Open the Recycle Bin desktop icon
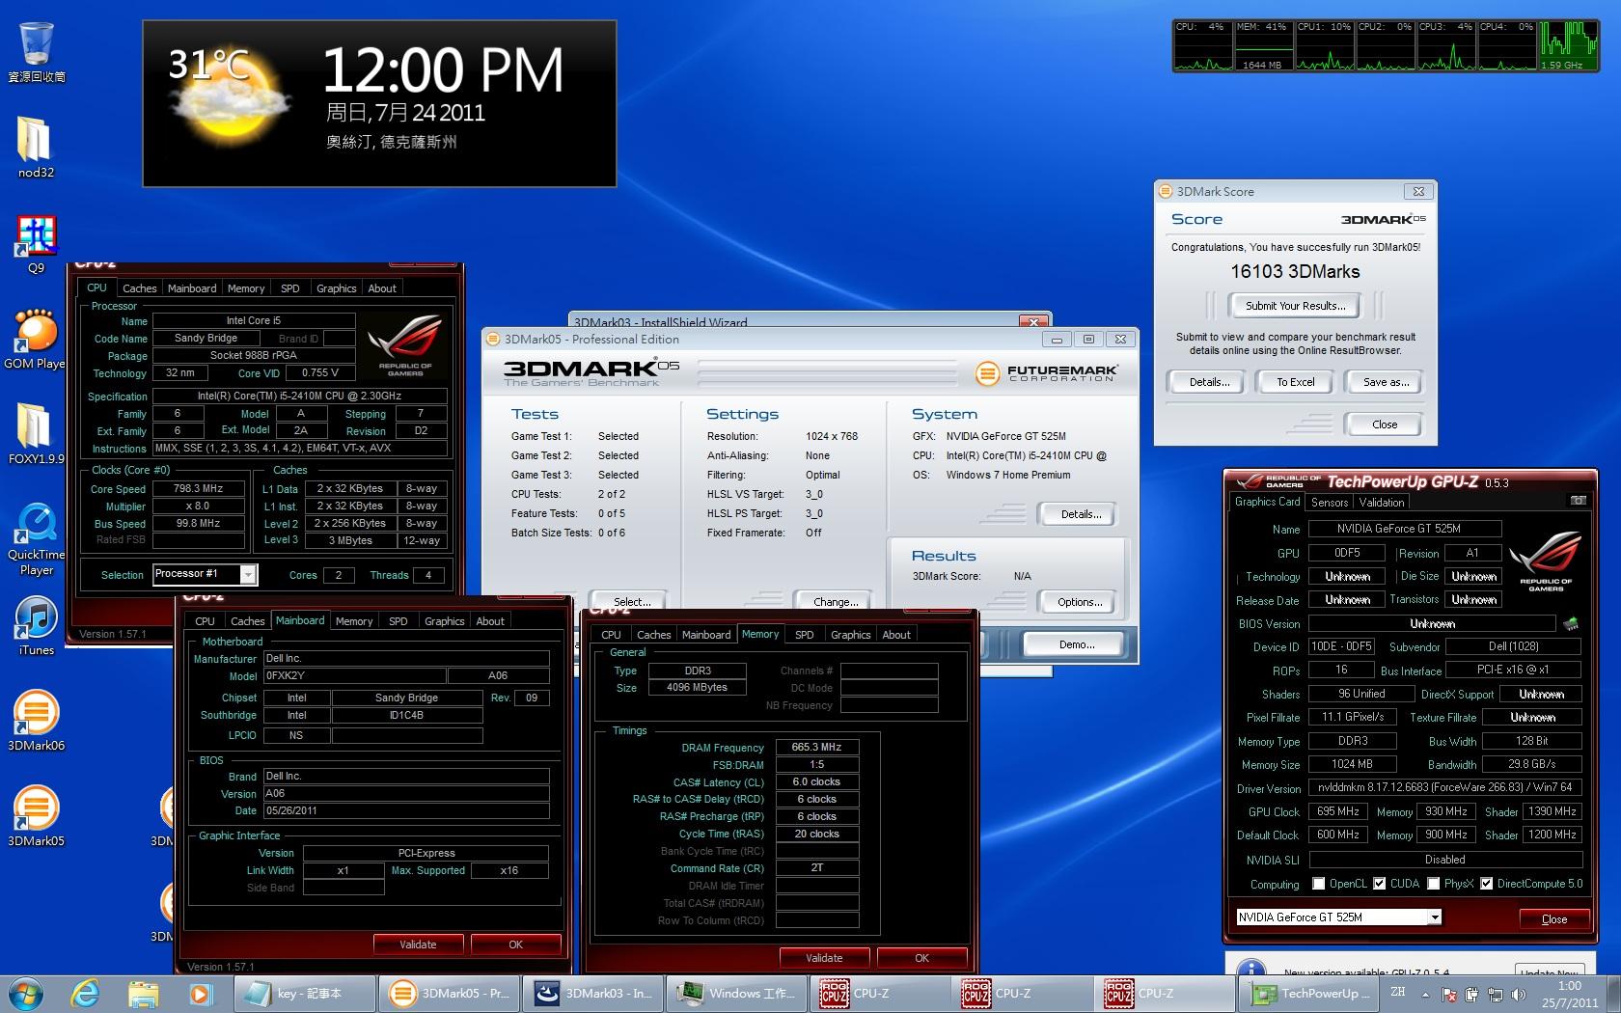The width and height of the screenshot is (1621, 1013). click(36, 53)
